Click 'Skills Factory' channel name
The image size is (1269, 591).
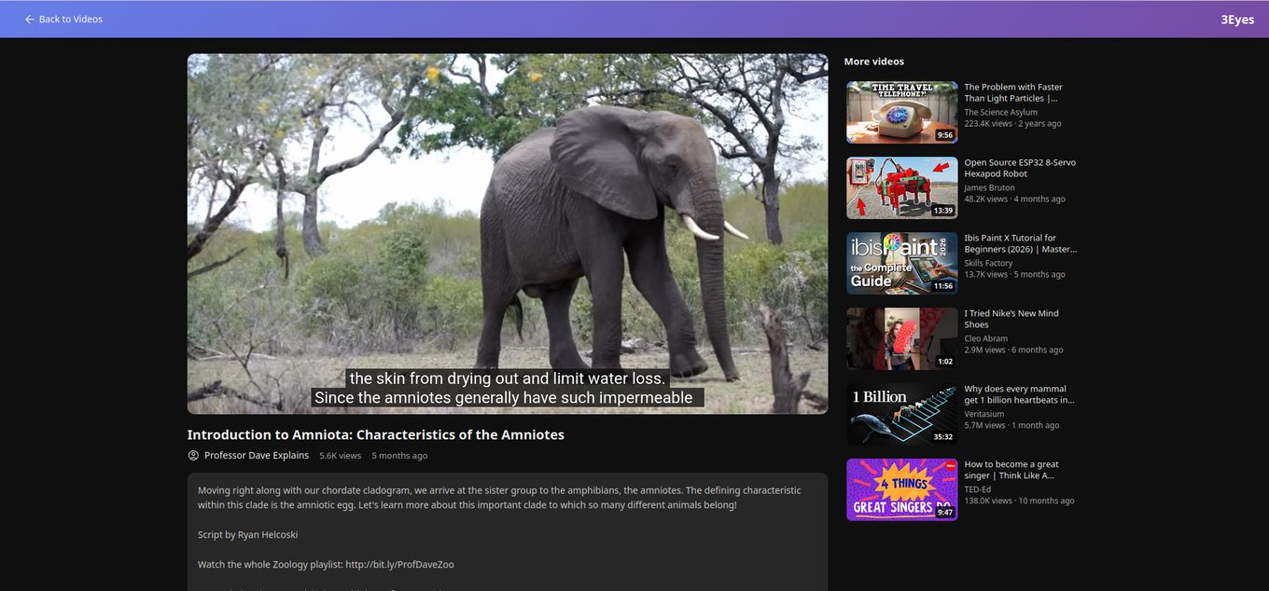[x=988, y=264]
